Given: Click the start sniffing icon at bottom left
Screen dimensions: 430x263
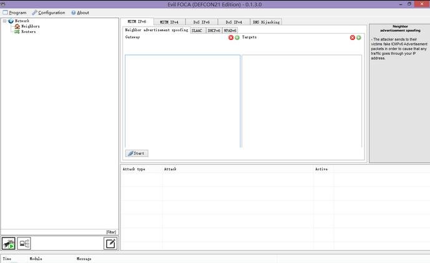Looking at the screenshot, I should 9,244.
